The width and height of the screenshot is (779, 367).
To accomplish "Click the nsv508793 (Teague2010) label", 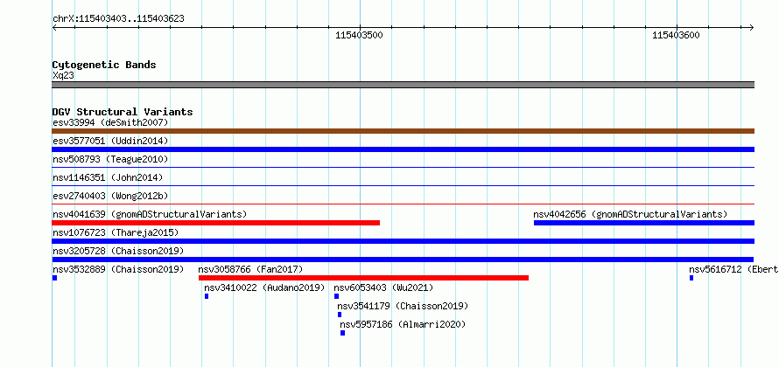I will pos(110,159).
